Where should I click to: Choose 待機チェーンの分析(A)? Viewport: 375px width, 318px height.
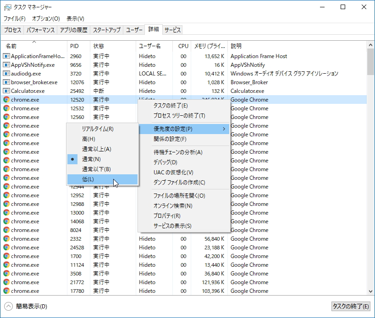click(x=184, y=152)
